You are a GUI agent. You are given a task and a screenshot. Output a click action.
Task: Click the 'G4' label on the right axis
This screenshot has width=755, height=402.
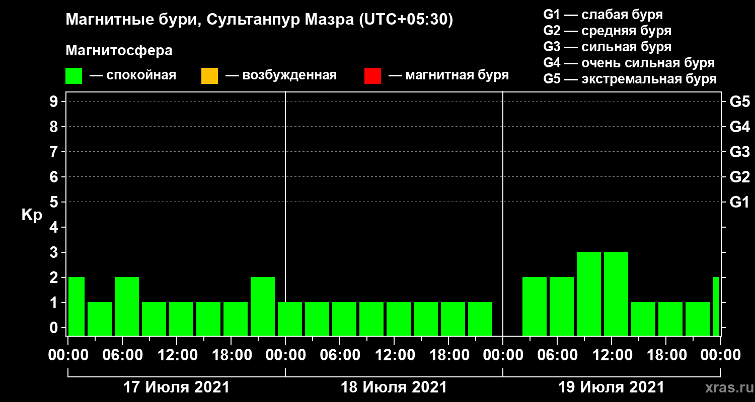coord(740,127)
